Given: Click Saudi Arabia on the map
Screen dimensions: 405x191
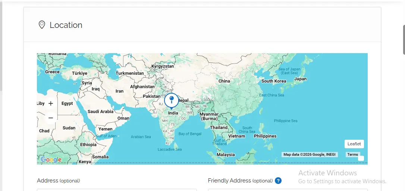Looking at the screenshot, I should coord(100,111).
